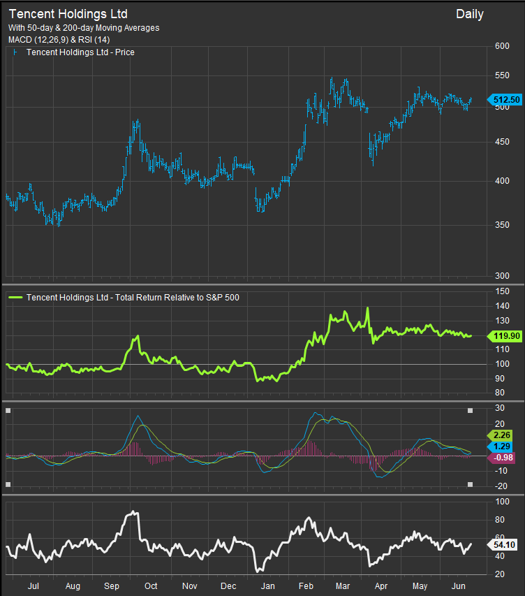Click the 90 relative return axis label

[x=500, y=379]
